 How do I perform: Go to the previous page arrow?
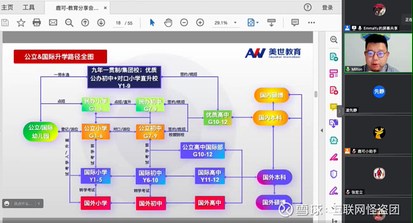[x=85, y=23]
